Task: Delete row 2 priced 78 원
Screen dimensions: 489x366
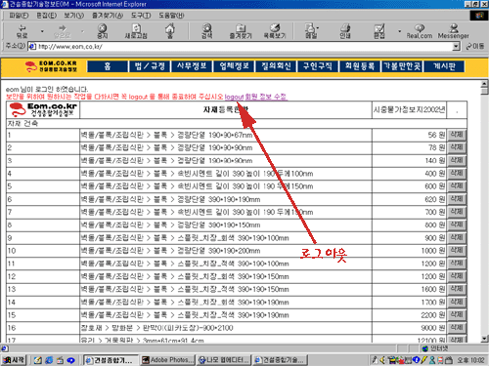Action: click(457, 147)
